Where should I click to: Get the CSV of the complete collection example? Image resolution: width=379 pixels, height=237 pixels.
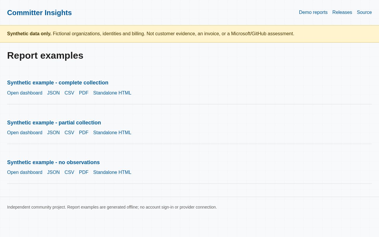tap(69, 93)
